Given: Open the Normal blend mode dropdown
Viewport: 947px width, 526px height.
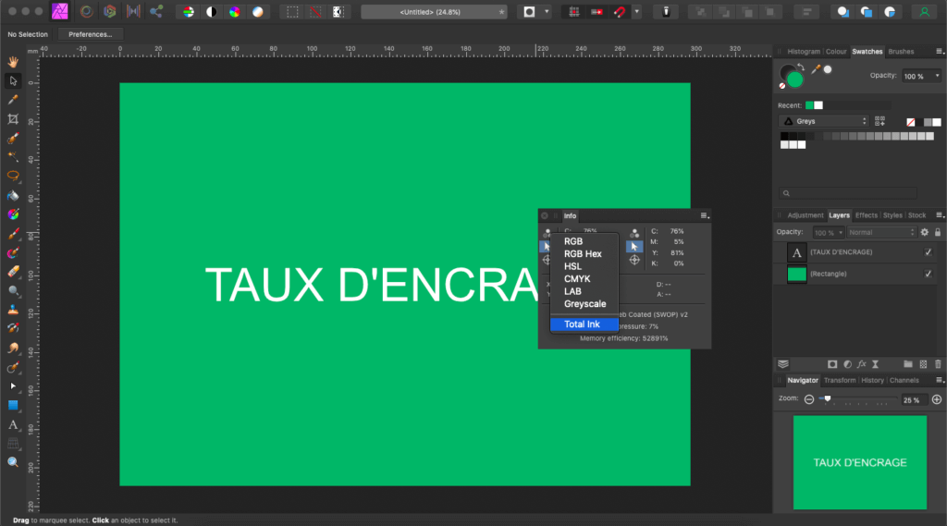Looking at the screenshot, I should [881, 233].
